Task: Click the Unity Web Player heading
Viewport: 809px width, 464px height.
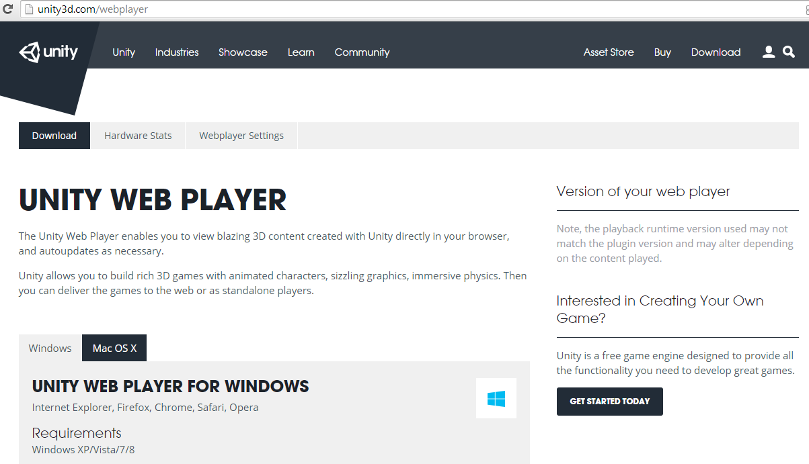Action: tap(153, 200)
